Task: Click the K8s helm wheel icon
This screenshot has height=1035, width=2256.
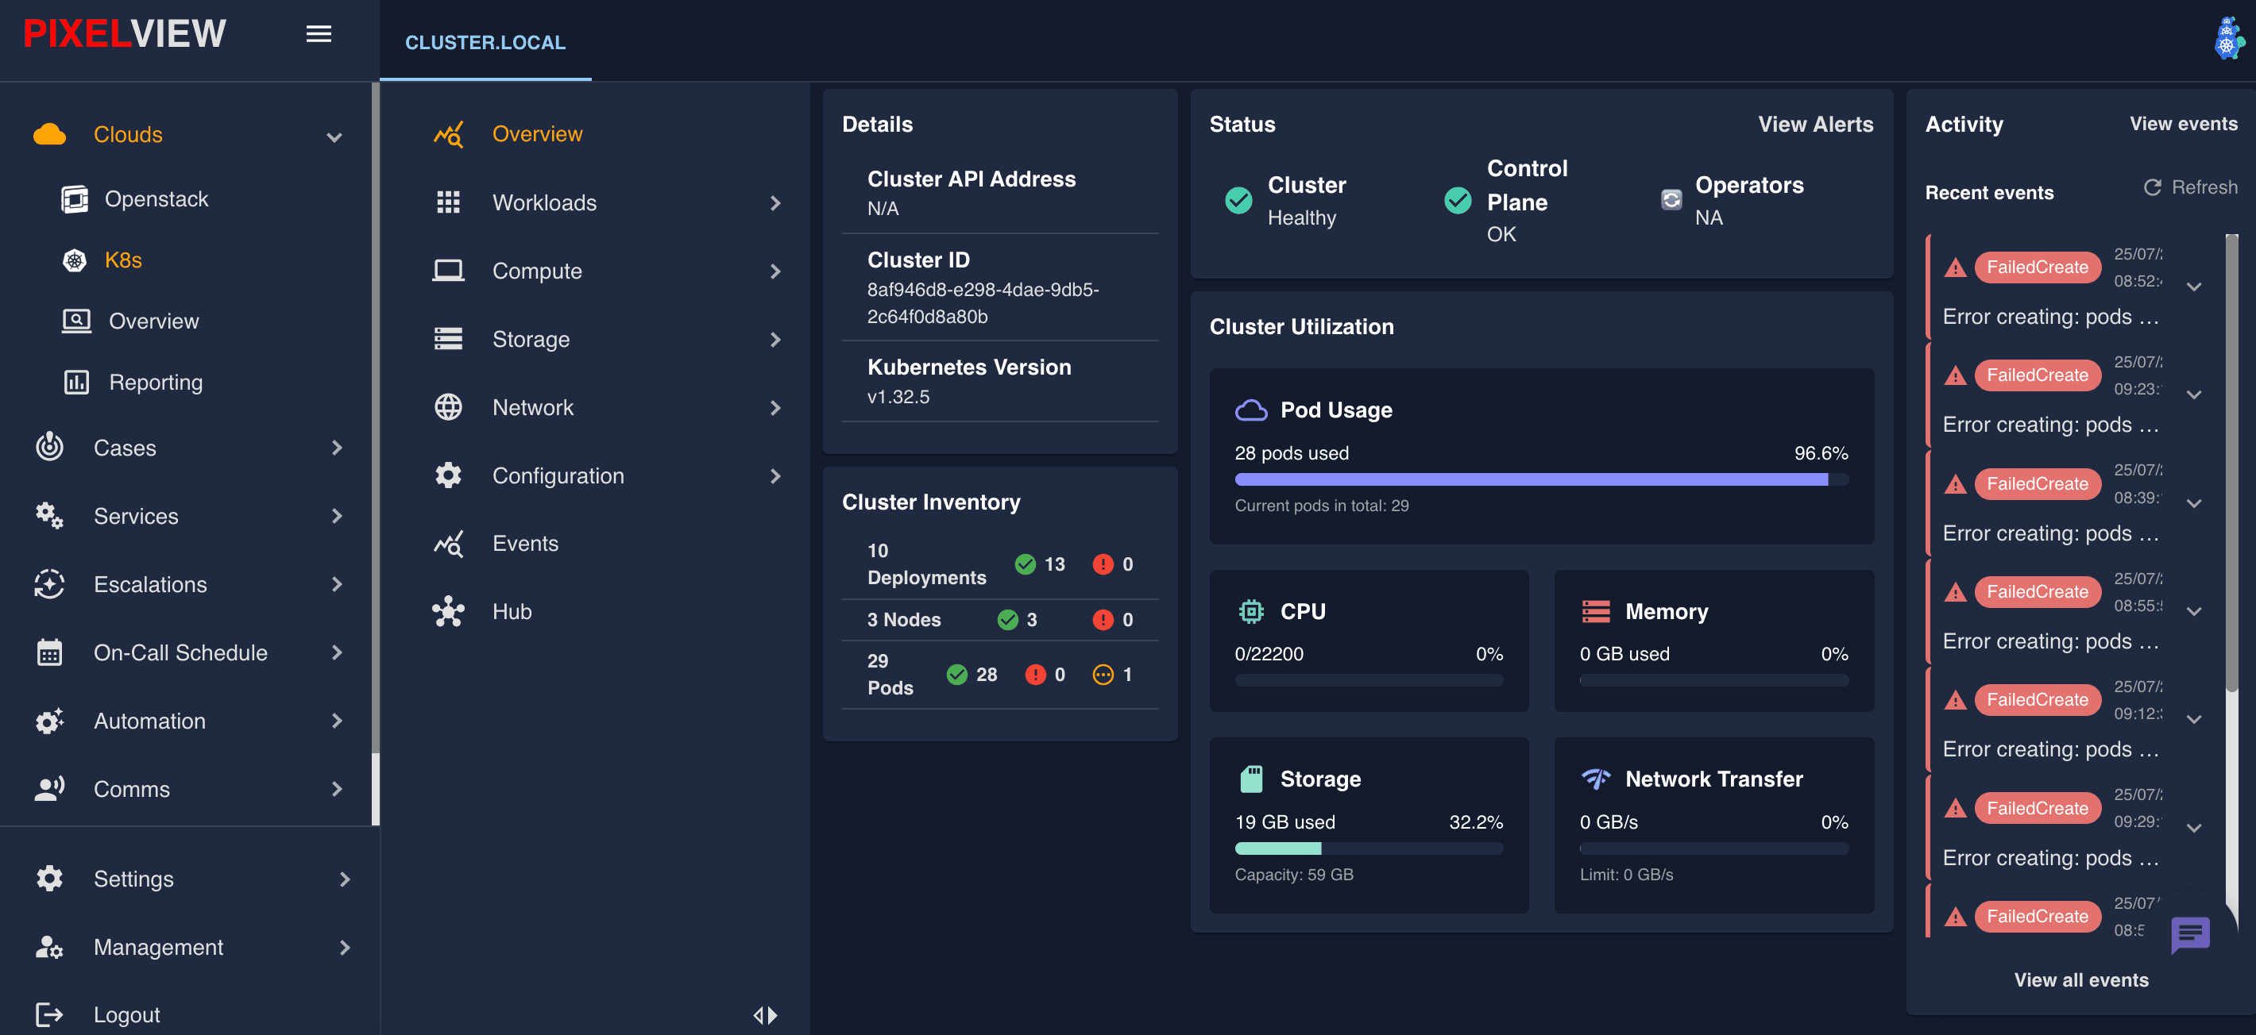Action: coord(75,260)
